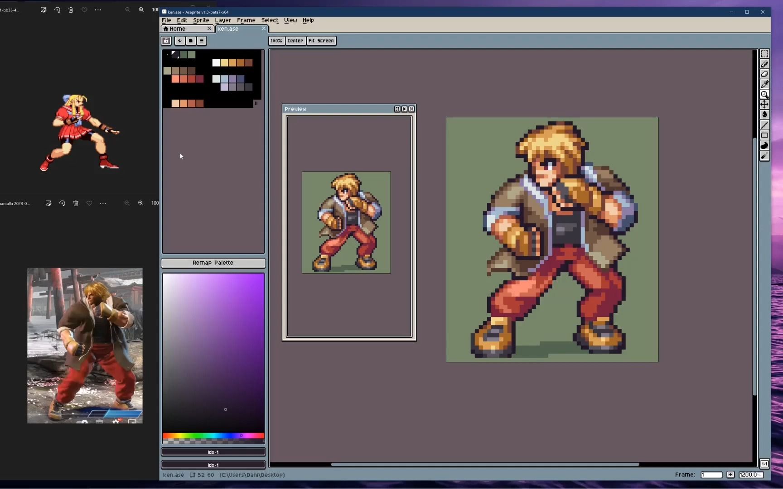Open more options in lower photo viewer
This screenshot has height=489, width=783.
103,203
